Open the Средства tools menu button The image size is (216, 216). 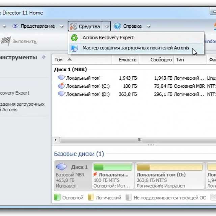point(85,26)
